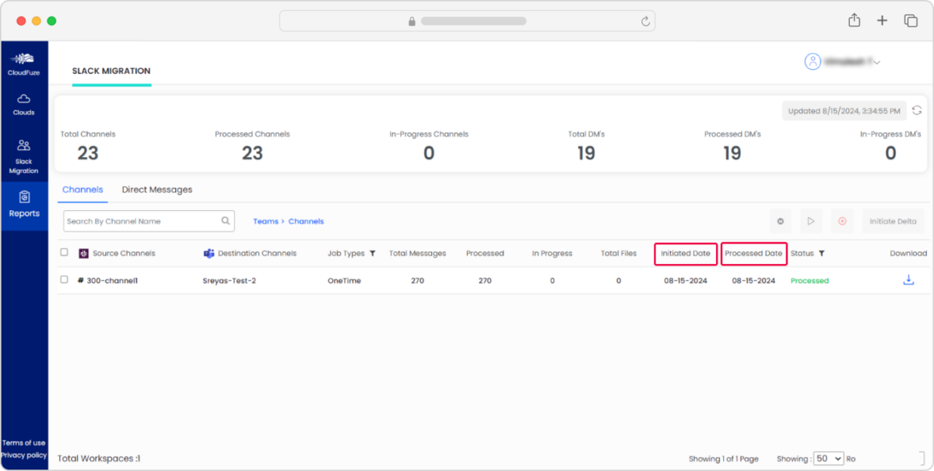Screen dimensions: 934x471
Task: Click the Initiate Delta button
Action: tap(894, 221)
